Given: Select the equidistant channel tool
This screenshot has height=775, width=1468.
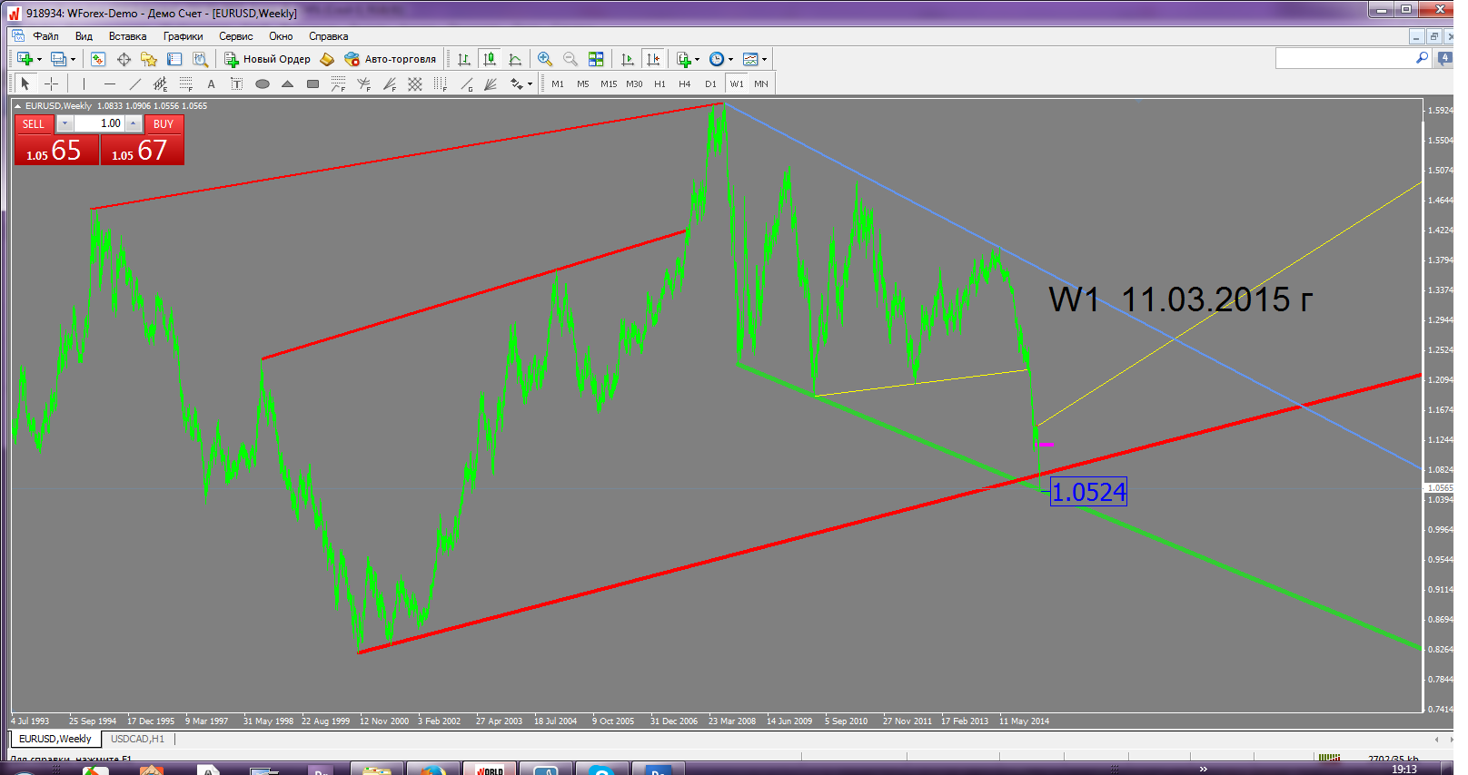Looking at the screenshot, I should (161, 83).
